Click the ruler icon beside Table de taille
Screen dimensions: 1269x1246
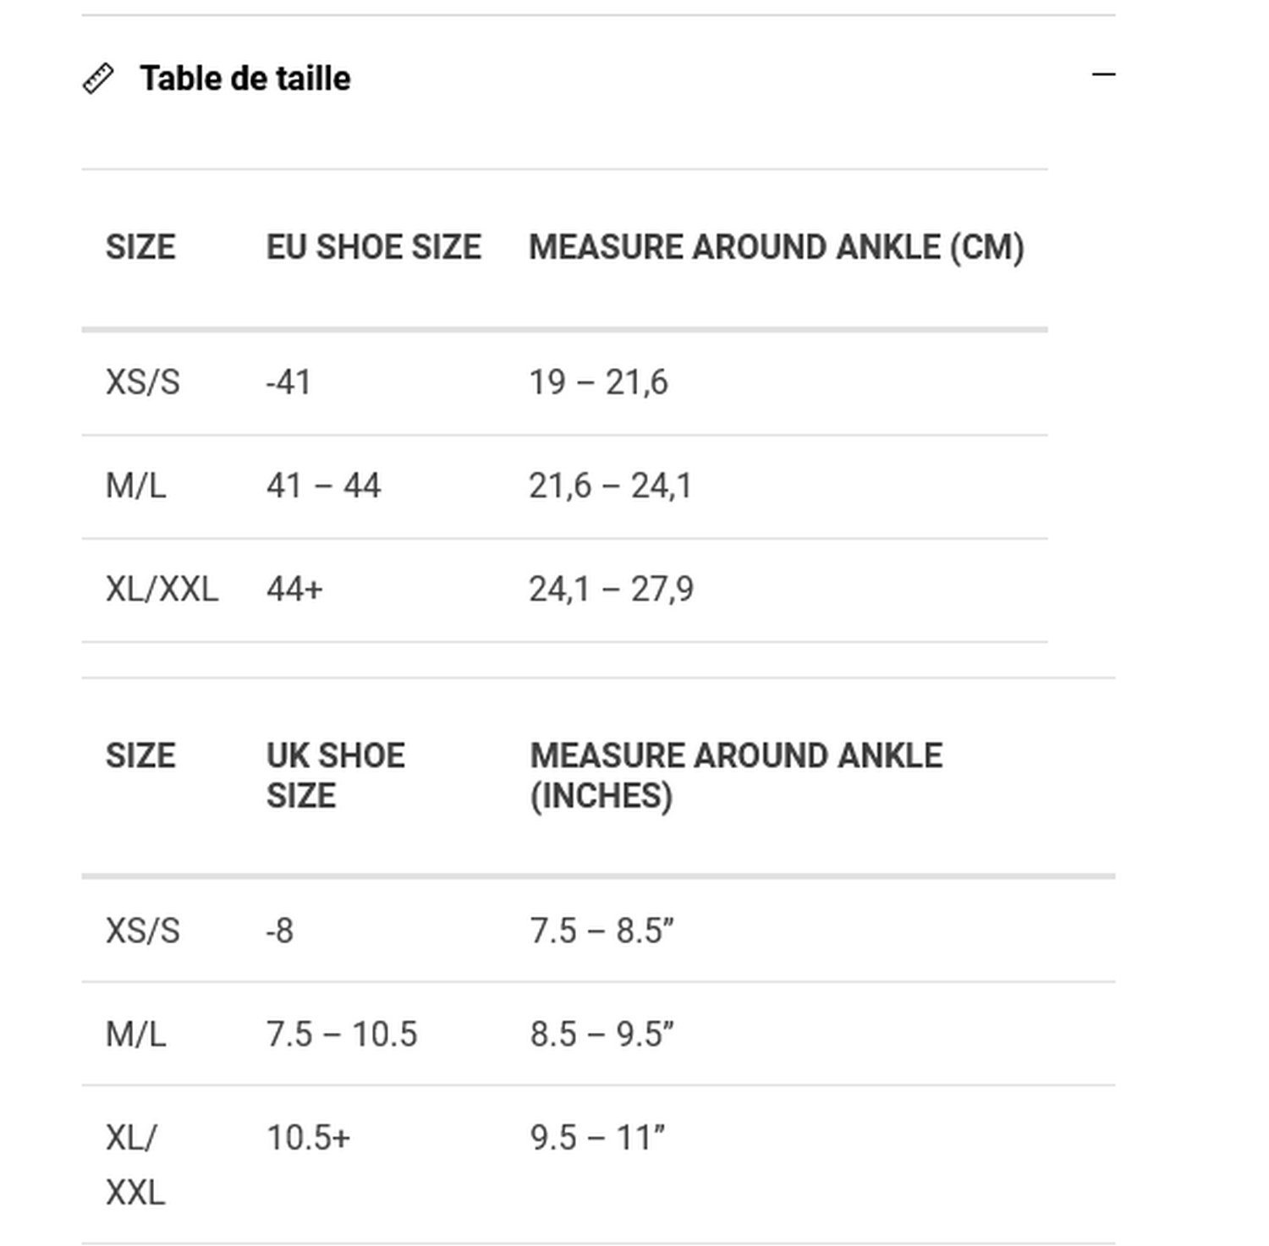[98, 79]
